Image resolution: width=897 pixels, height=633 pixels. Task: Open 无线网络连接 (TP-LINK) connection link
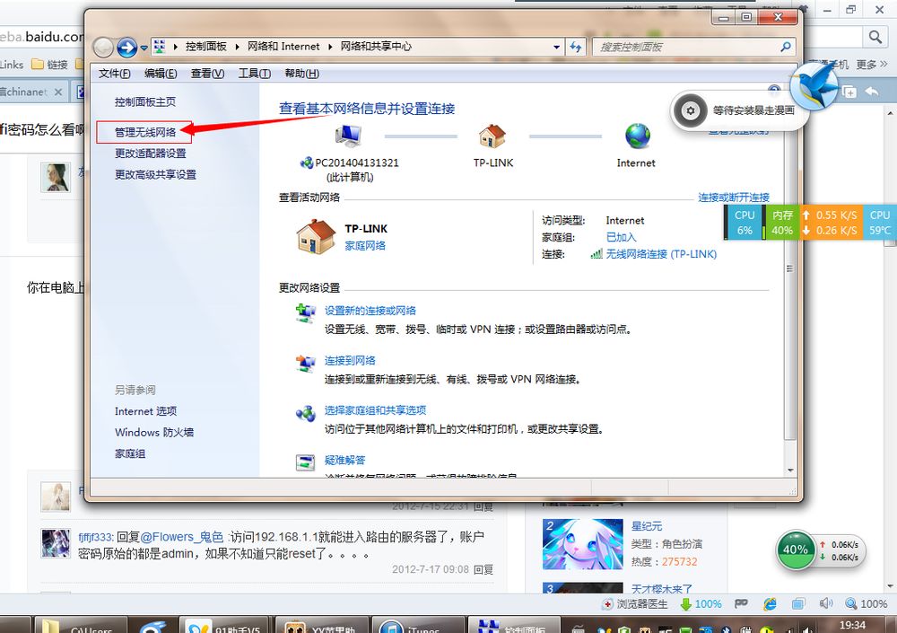[x=661, y=254]
